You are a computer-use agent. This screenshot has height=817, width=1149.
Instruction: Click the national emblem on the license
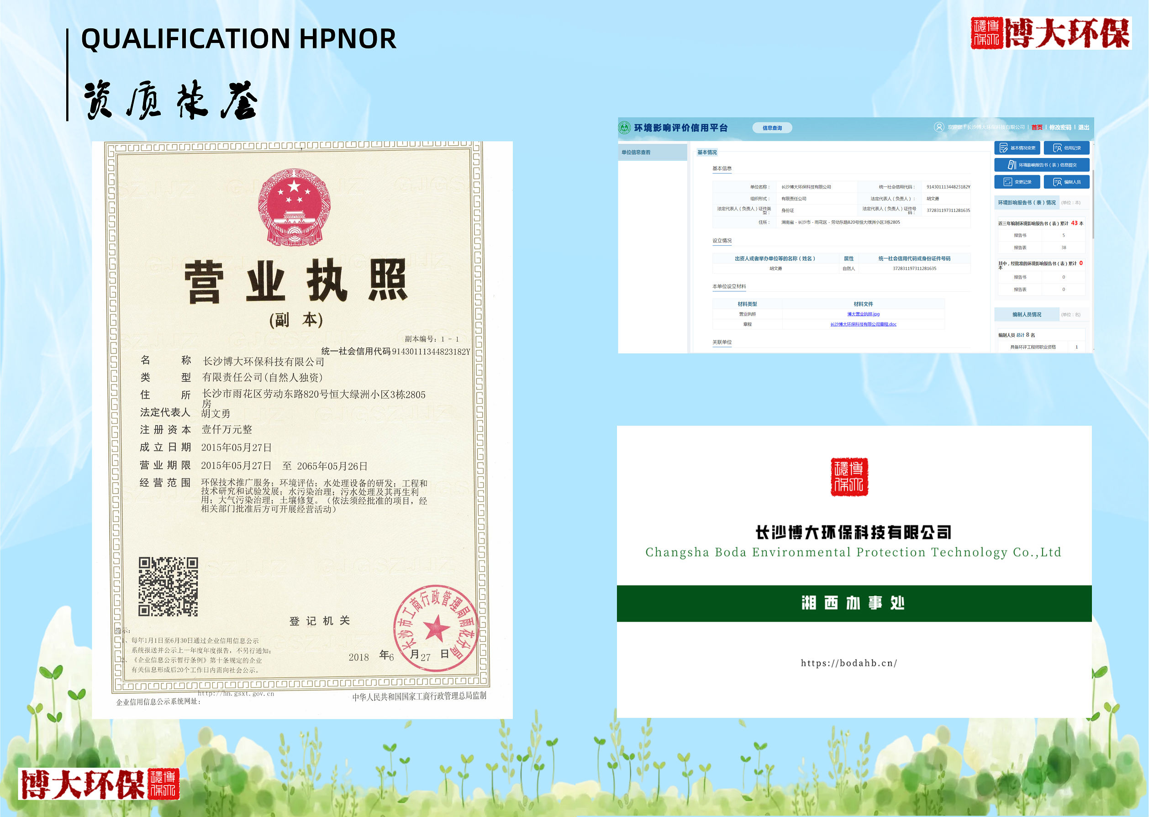click(294, 207)
